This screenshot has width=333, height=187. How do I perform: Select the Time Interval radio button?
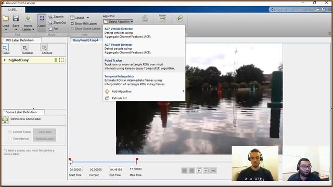(x=10, y=139)
